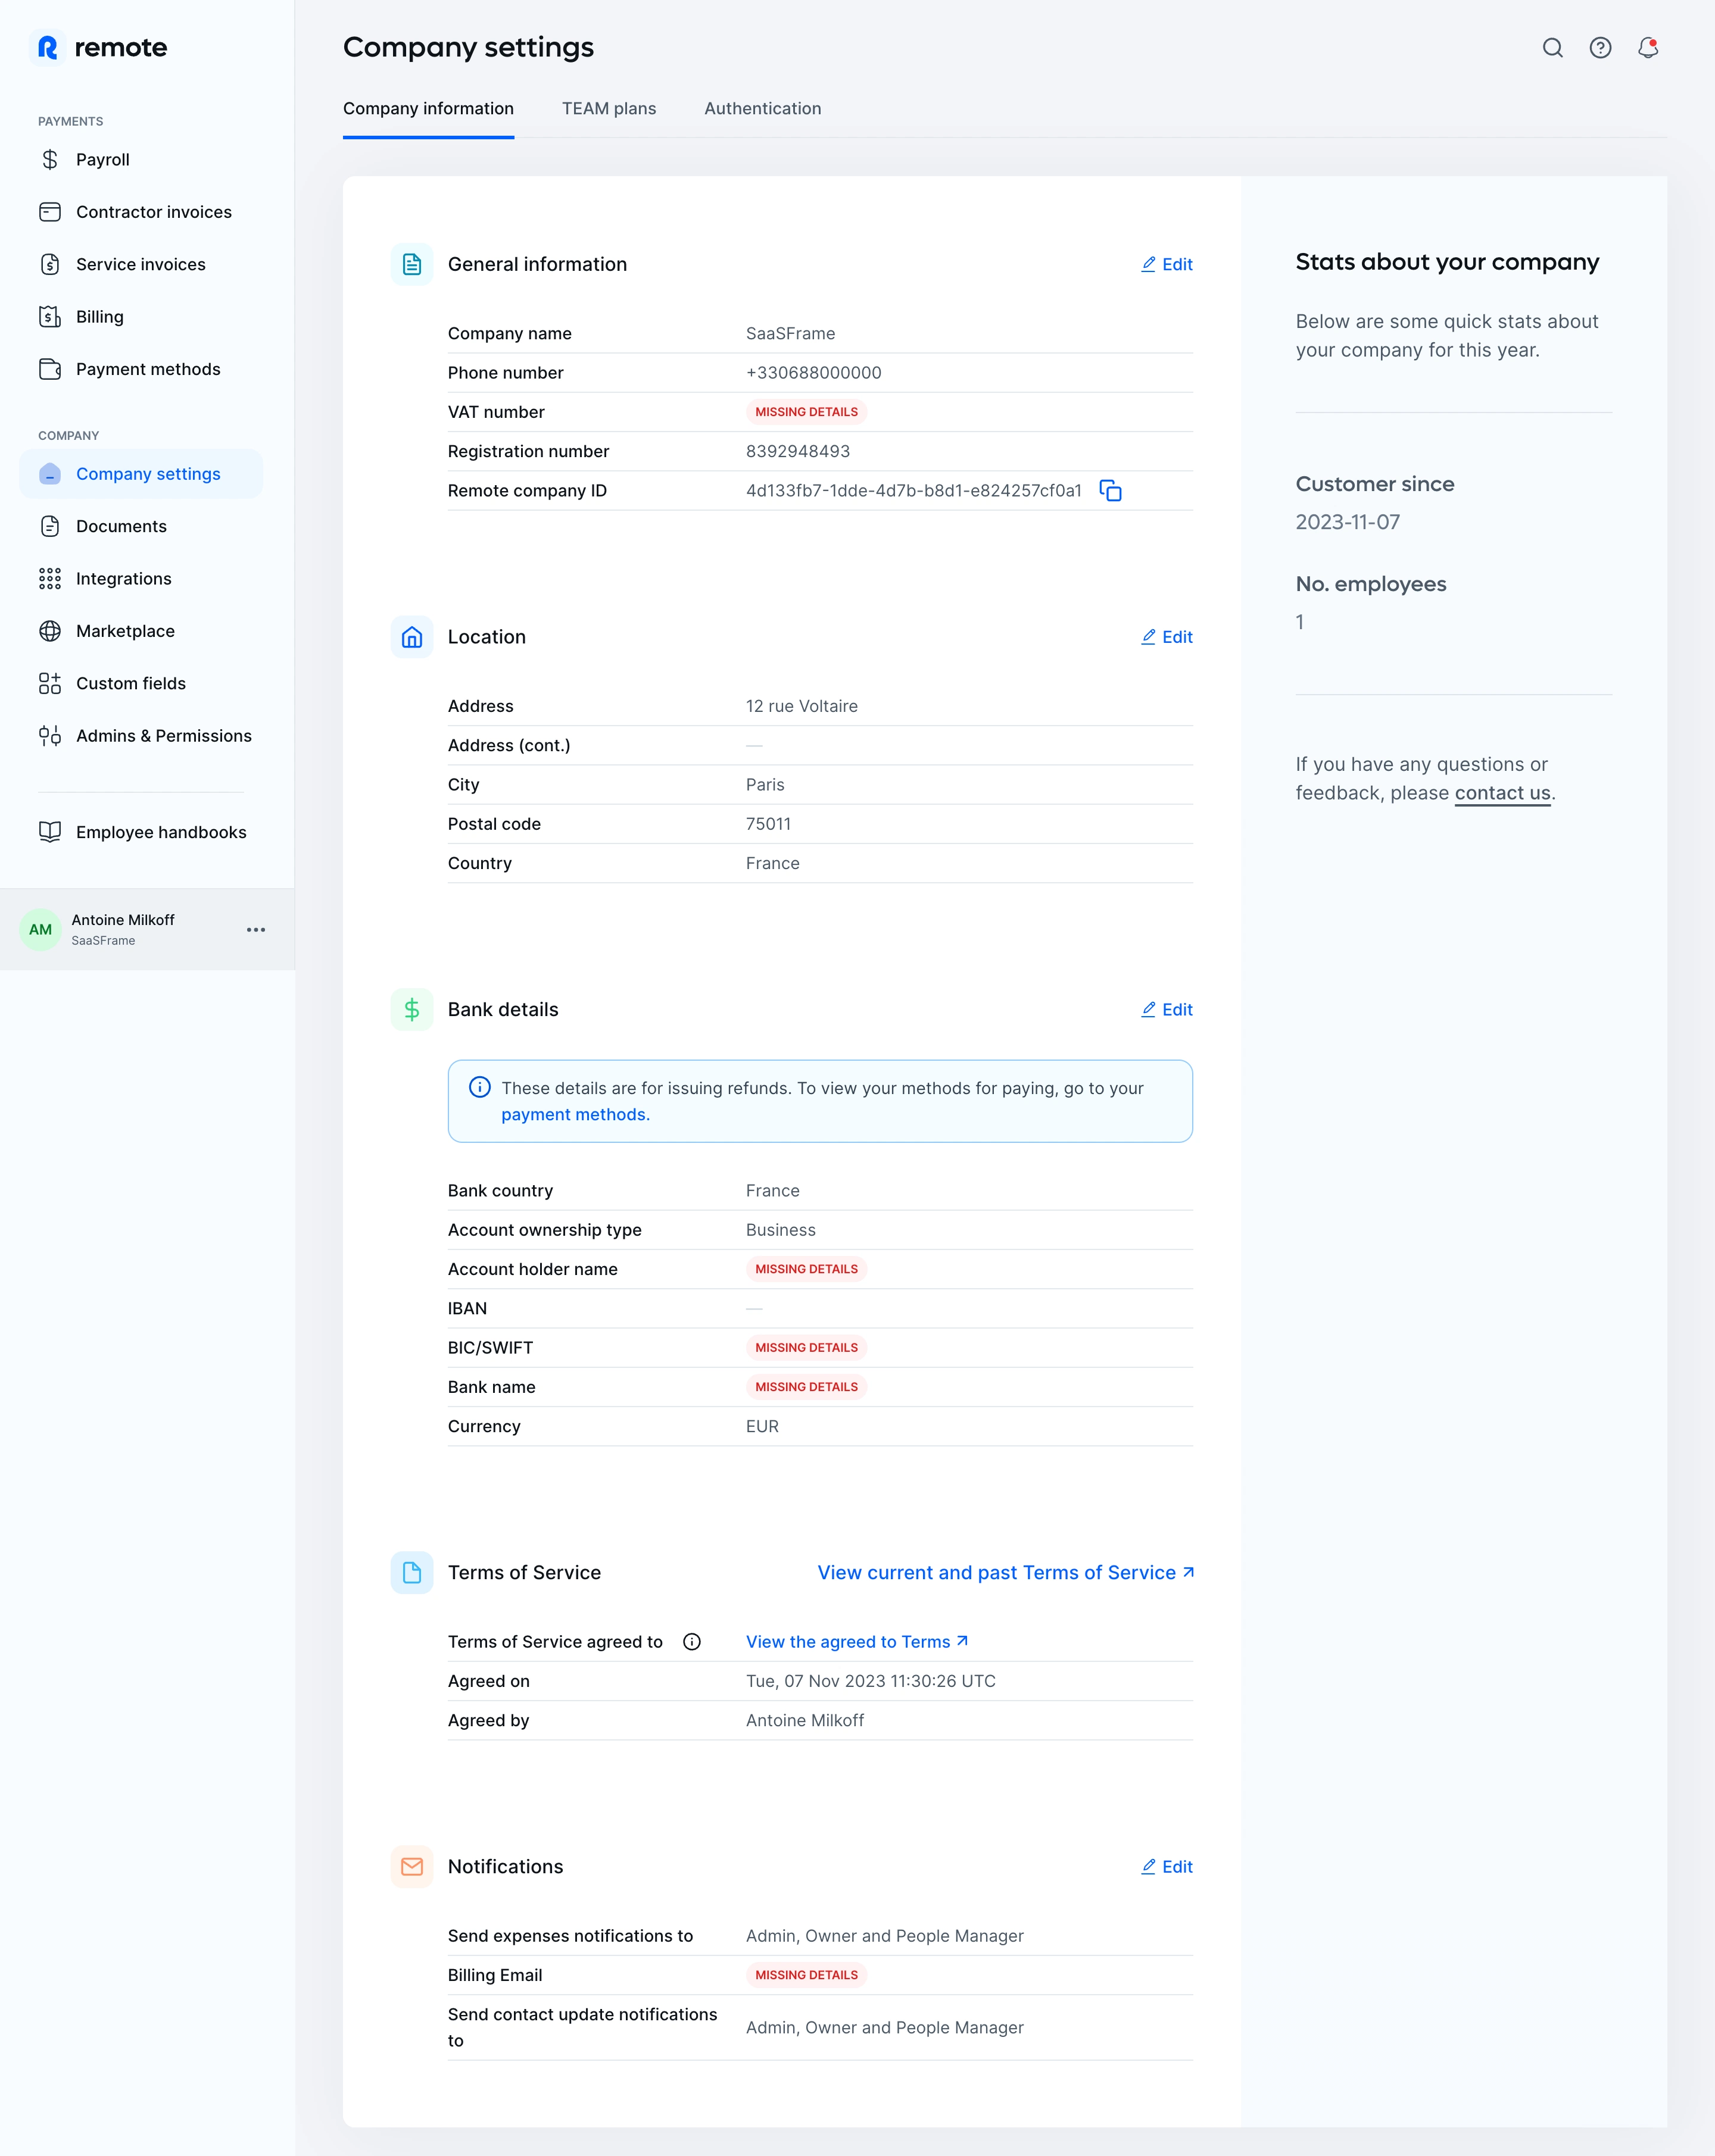Follow the payment methods link in the info banner
Viewport: 1715px width, 2156px height.
click(575, 1115)
